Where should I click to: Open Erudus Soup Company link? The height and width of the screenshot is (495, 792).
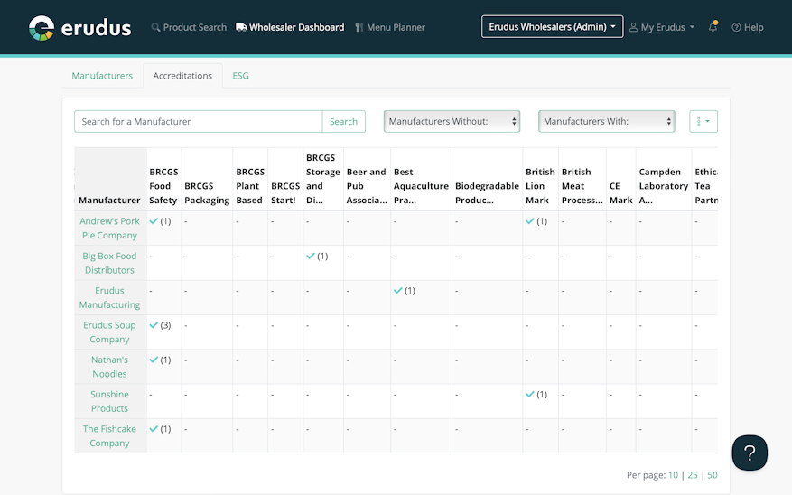coord(109,332)
